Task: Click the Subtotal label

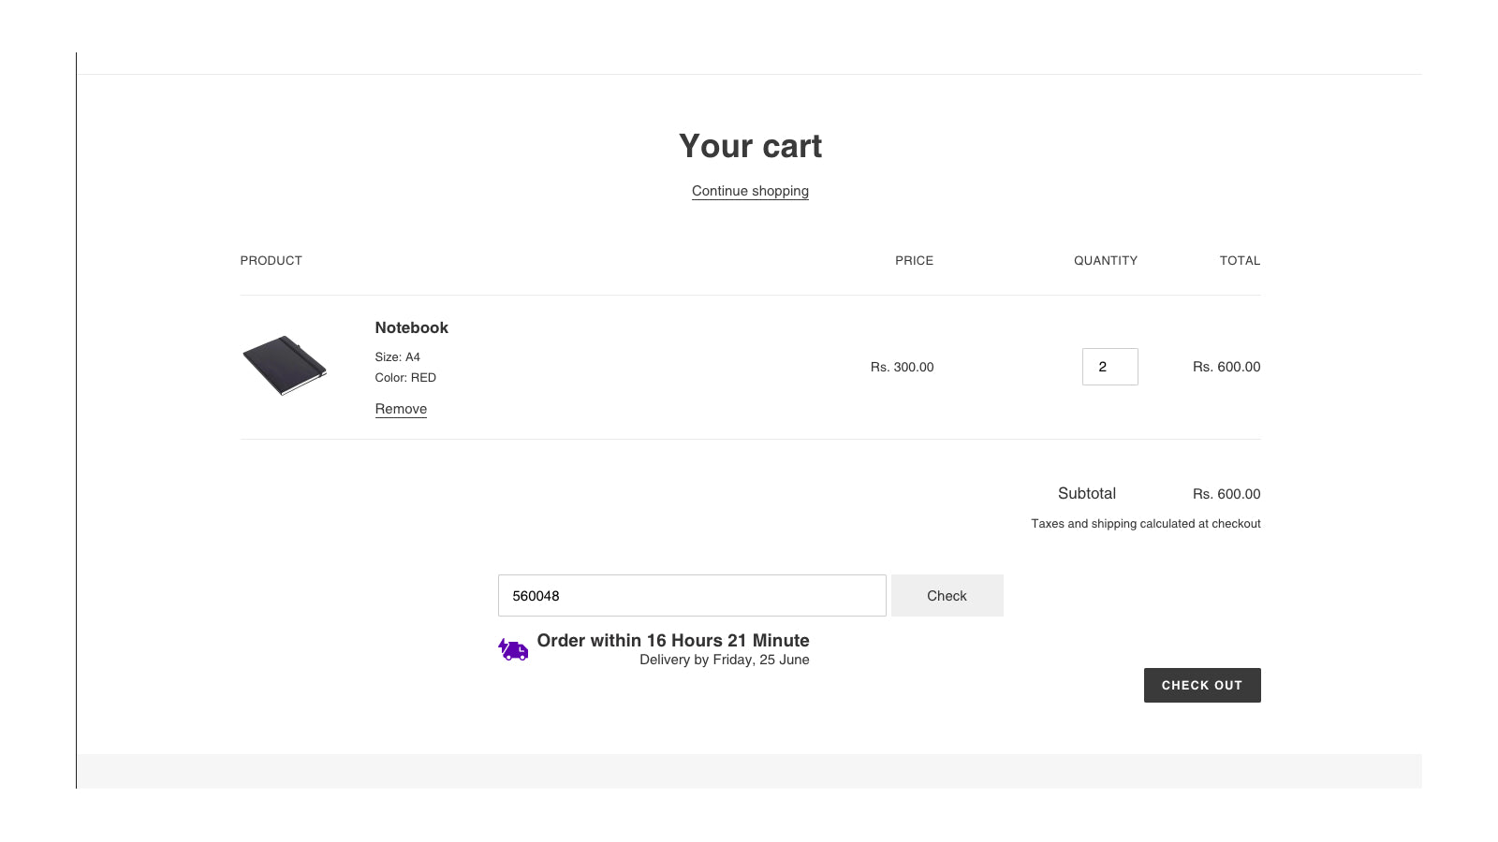Action: pos(1086,493)
